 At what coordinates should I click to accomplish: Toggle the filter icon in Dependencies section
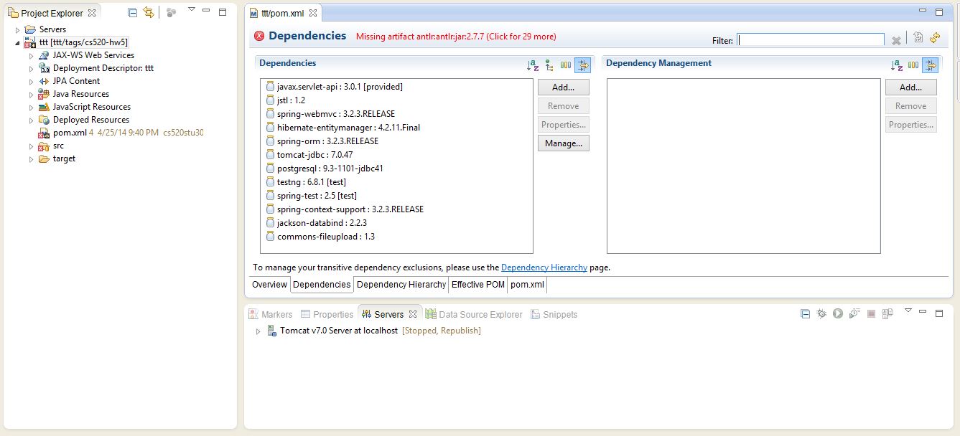[582, 65]
